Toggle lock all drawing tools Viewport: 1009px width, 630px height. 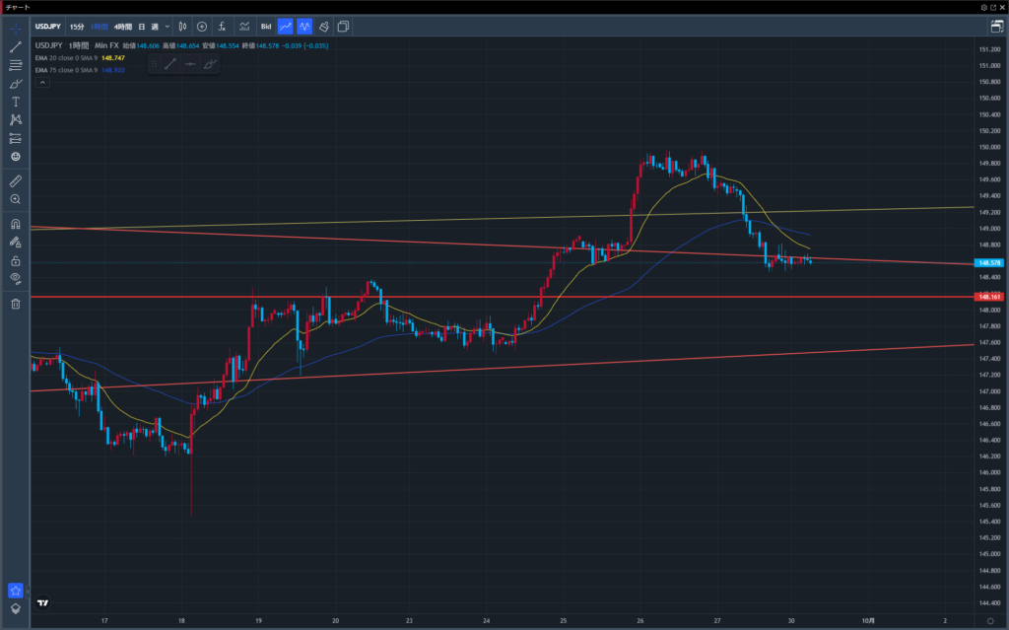(x=15, y=260)
